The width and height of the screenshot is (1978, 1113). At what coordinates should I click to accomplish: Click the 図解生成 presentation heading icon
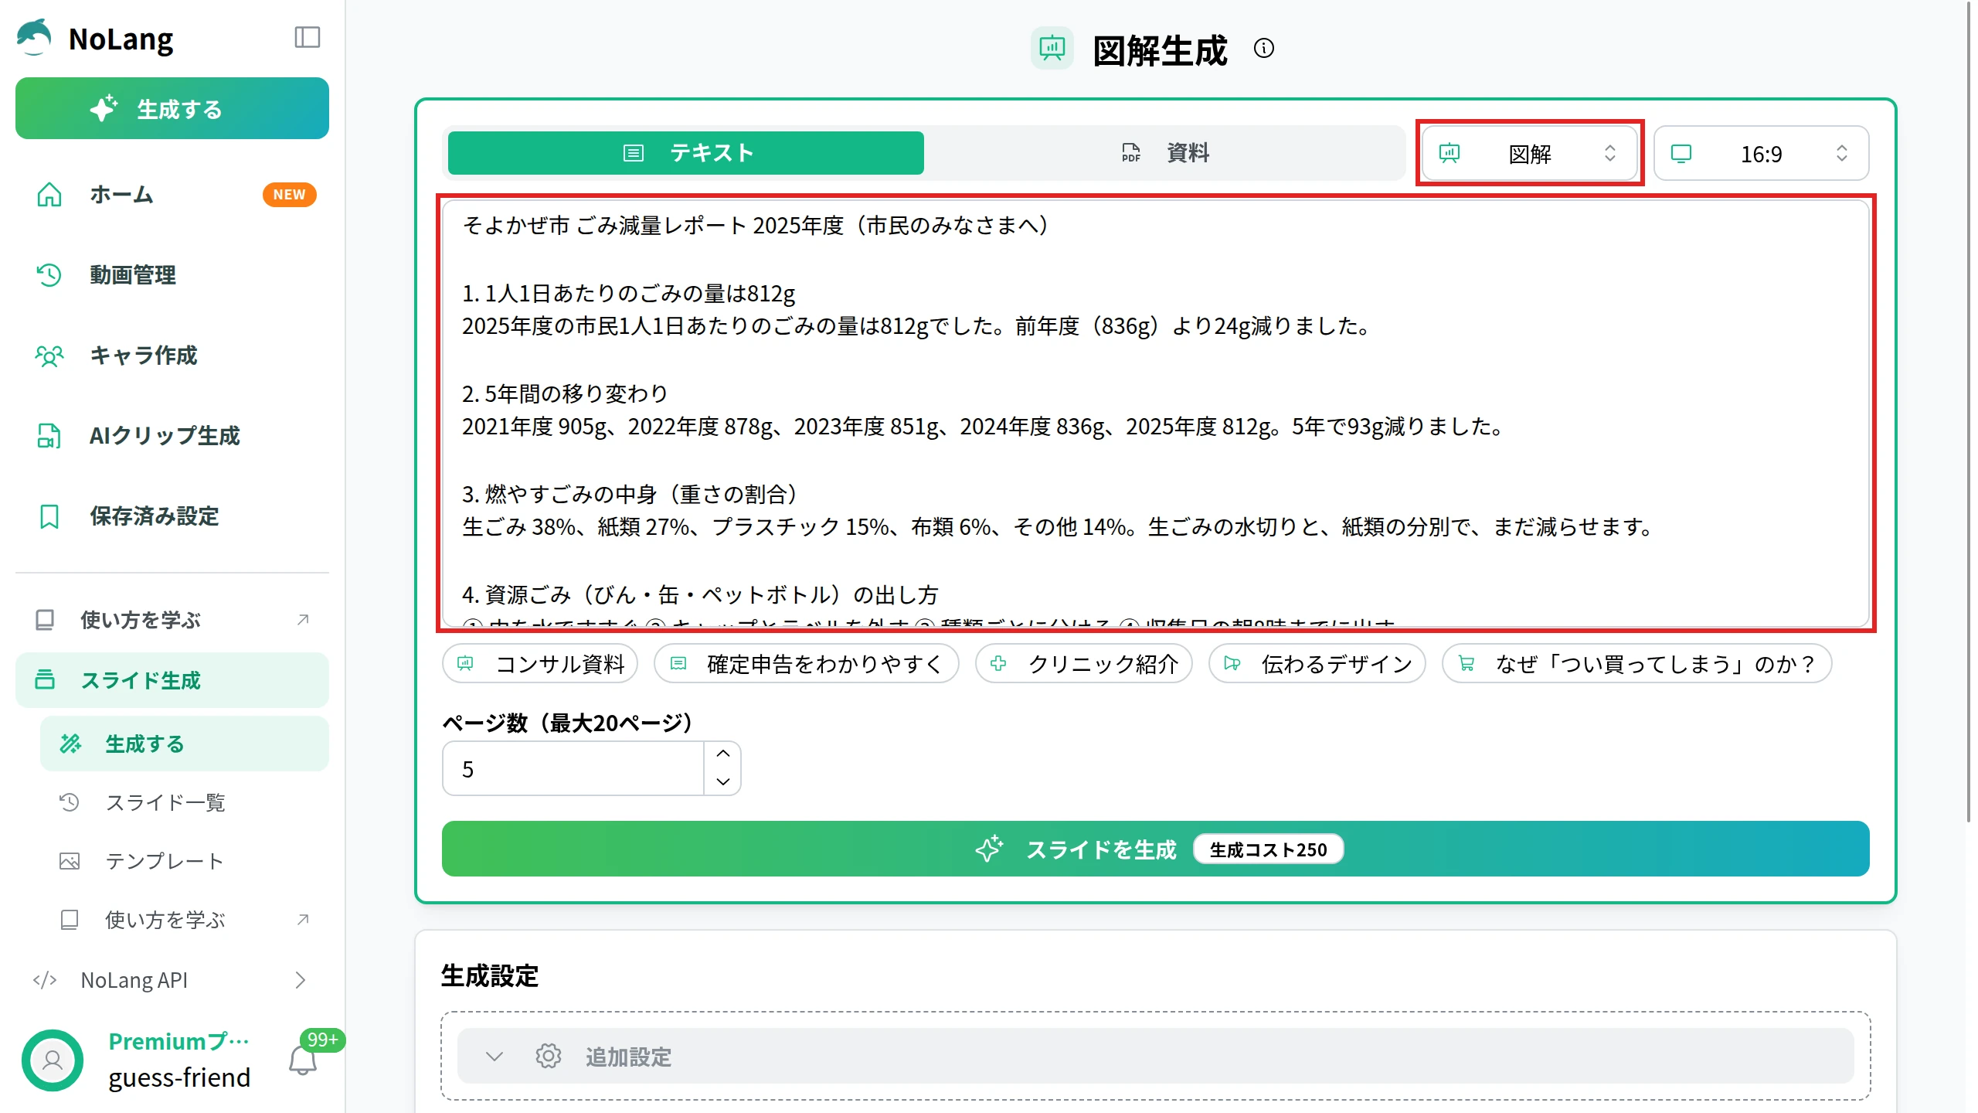click(x=1052, y=49)
